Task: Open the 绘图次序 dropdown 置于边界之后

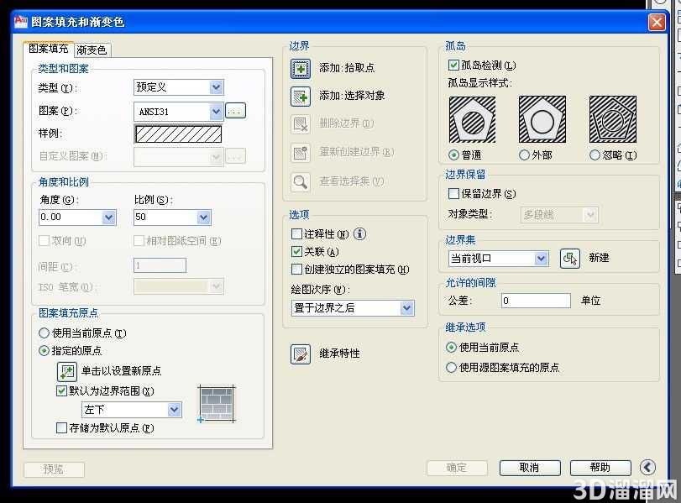Action: 353,308
